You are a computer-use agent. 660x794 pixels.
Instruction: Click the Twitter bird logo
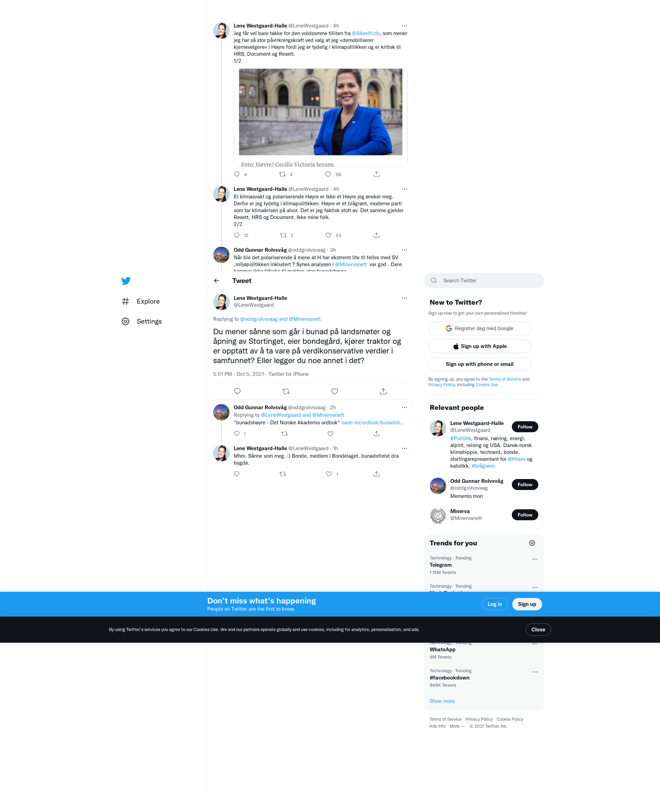(x=126, y=281)
